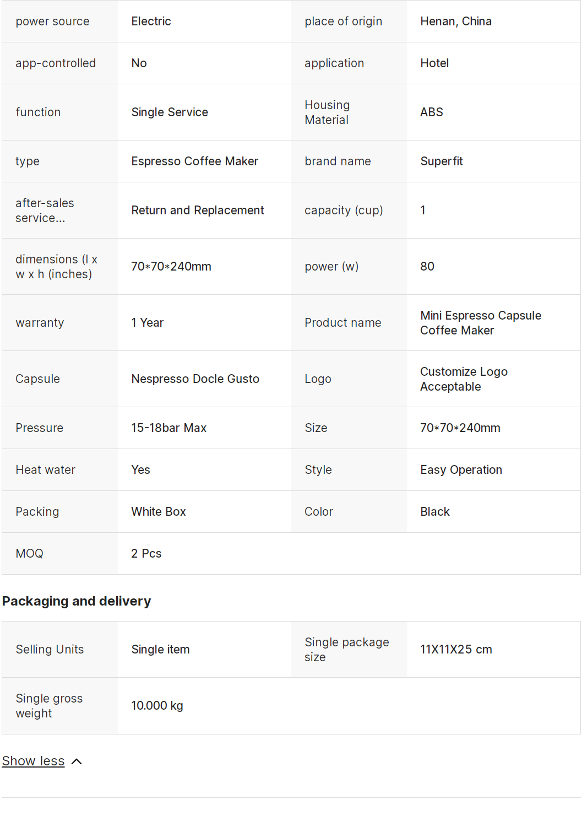Click the 11X11X25 cm package size value
Screen dimensions: 582x821
tap(456, 650)
